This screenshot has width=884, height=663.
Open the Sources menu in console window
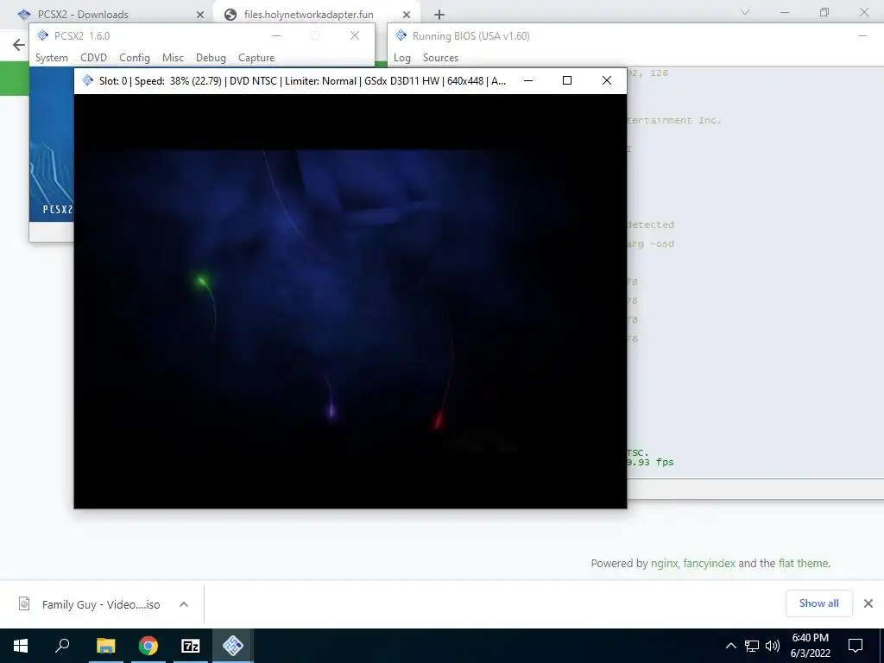(x=440, y=58)
